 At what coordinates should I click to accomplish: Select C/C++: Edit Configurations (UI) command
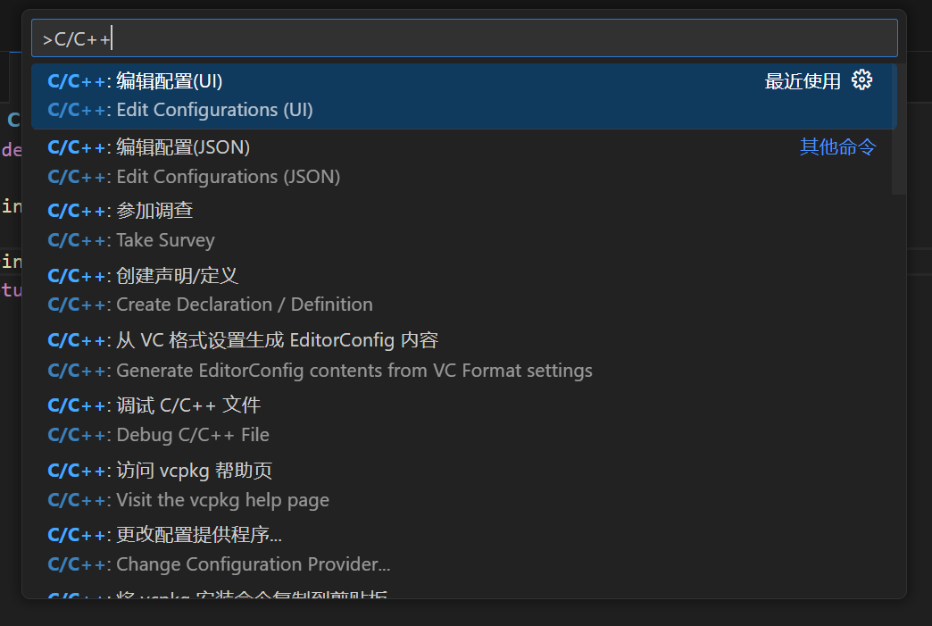point(464,96)
